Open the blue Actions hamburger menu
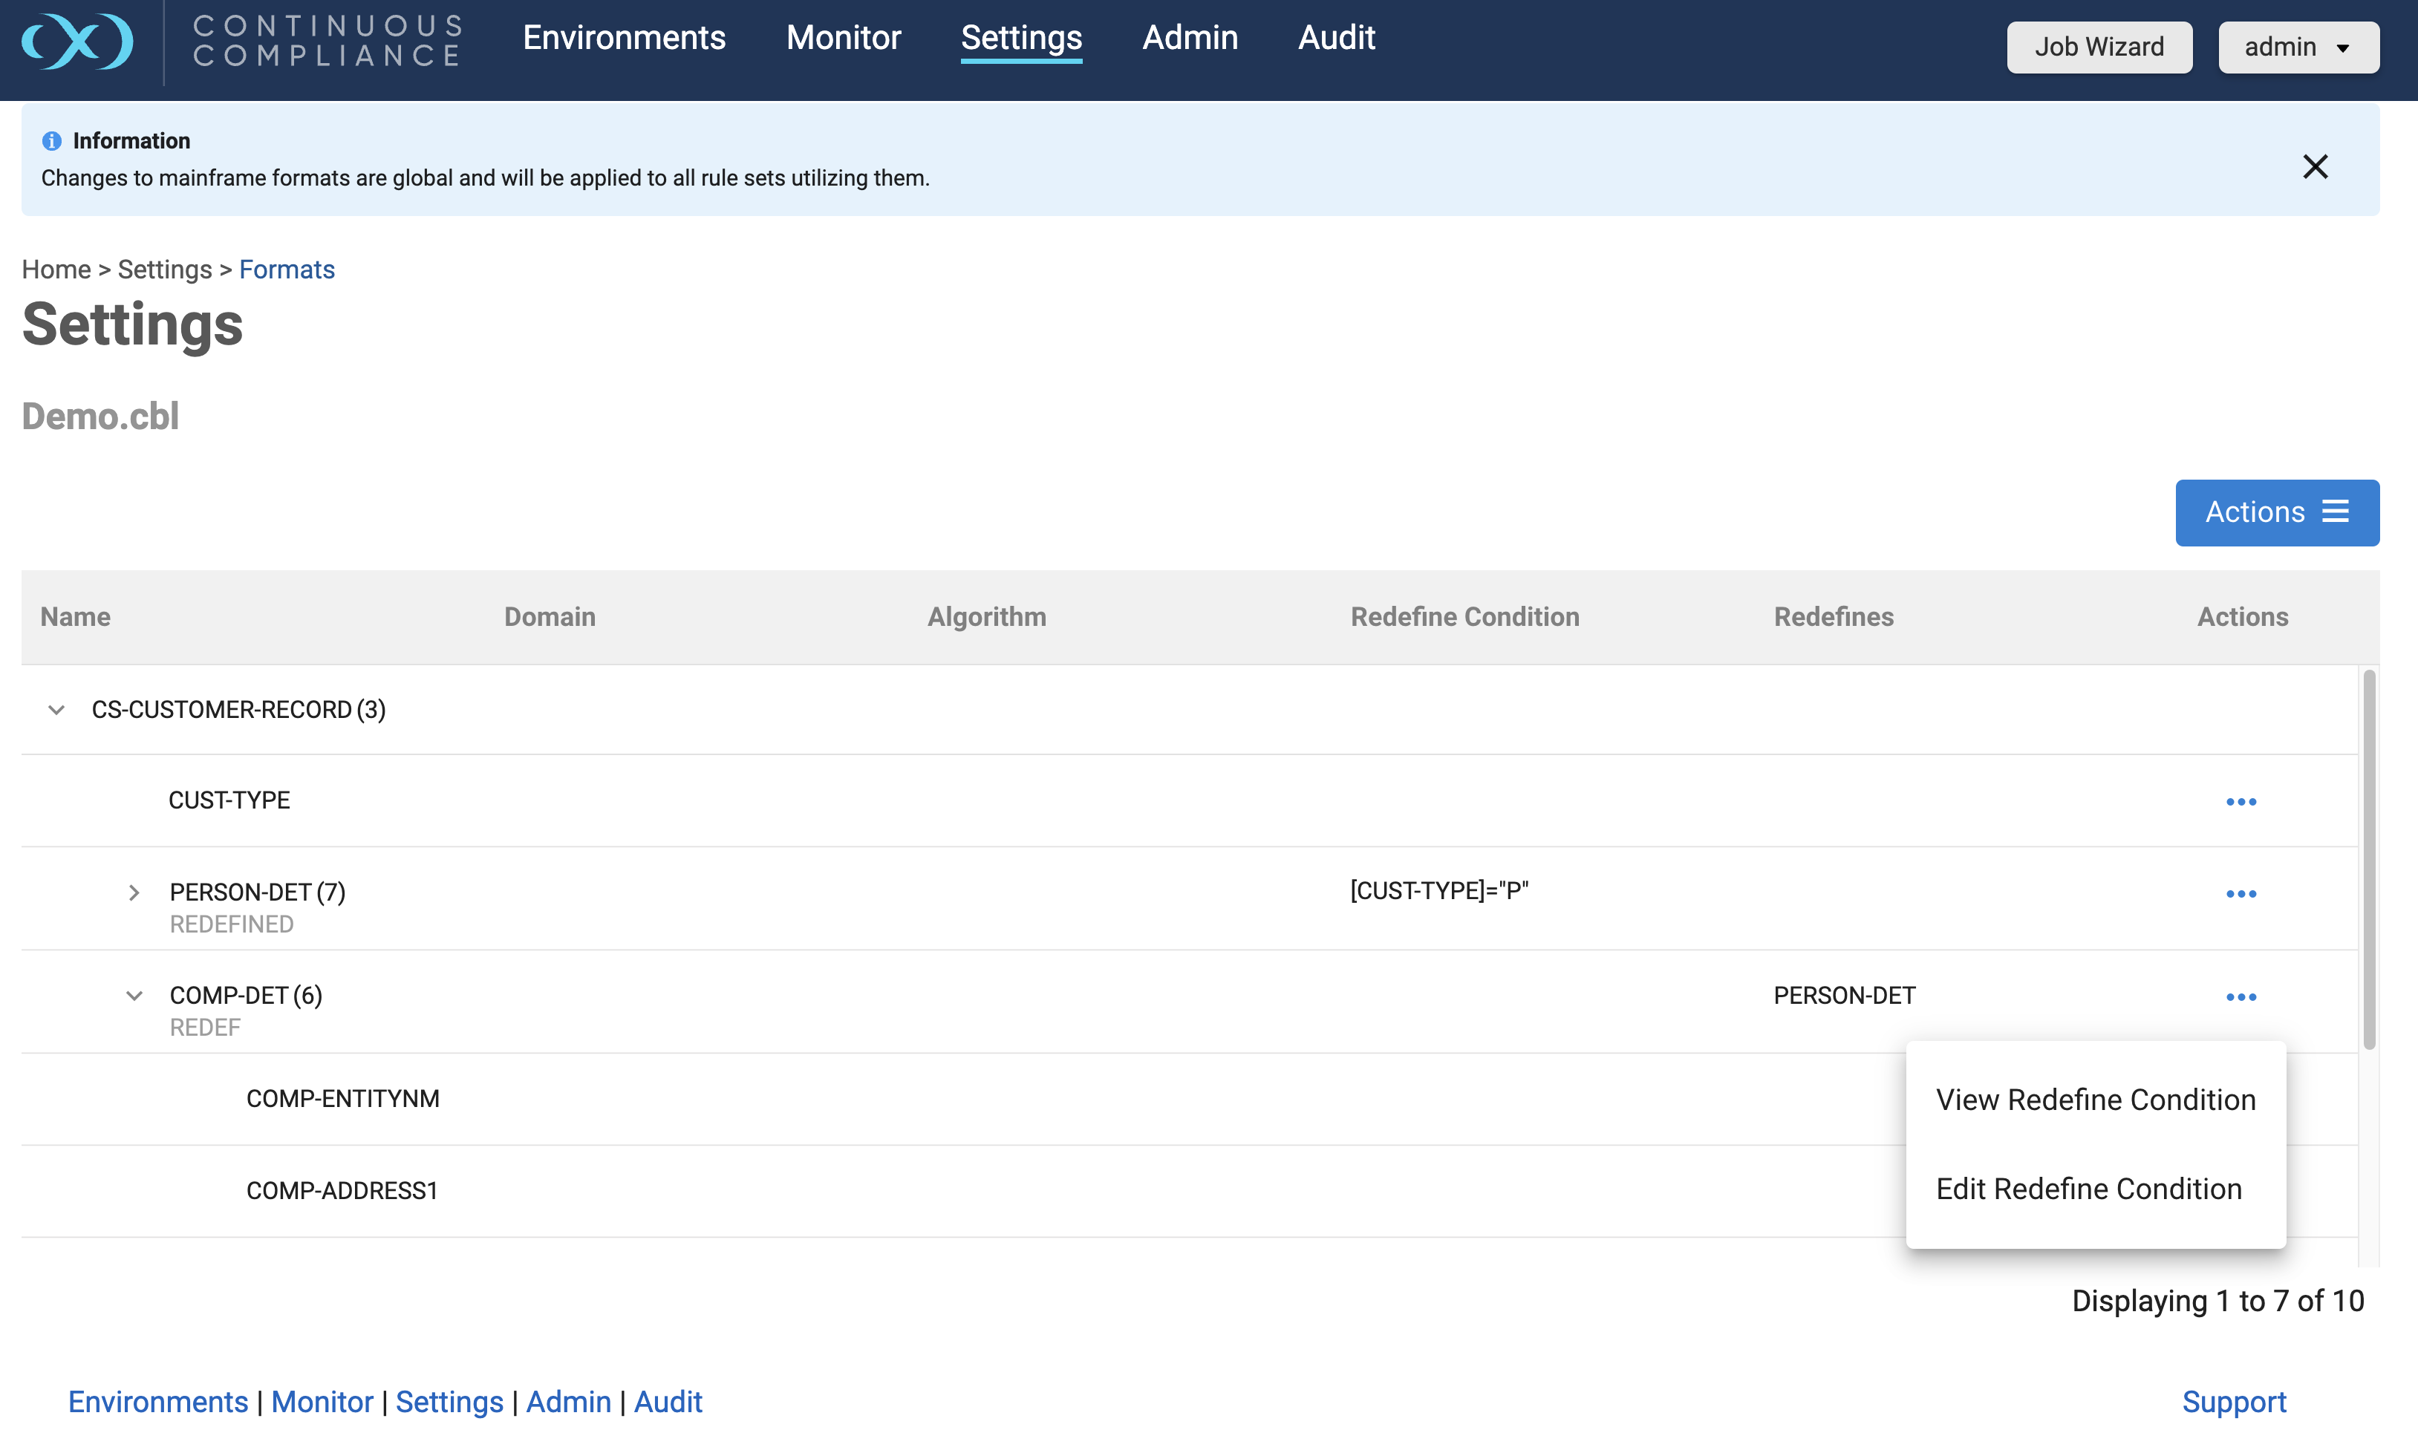 [x=2276, y=512]
